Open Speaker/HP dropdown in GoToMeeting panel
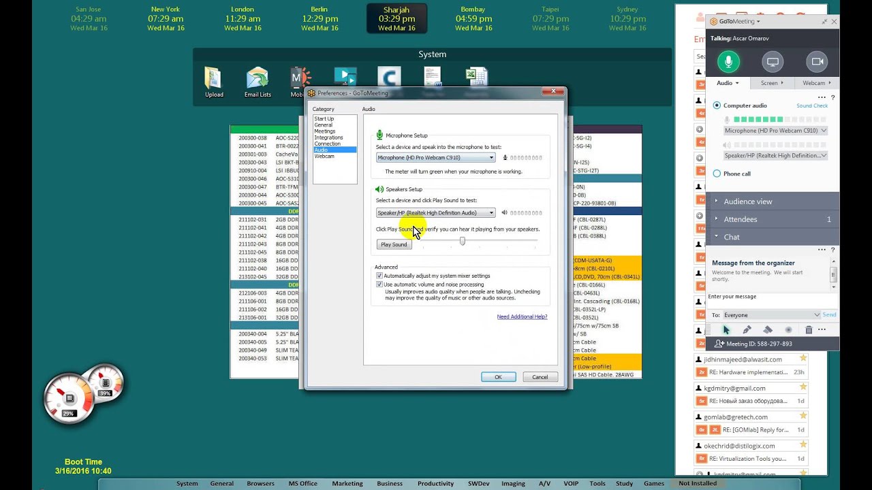The width and height of the screenshot is (872, 490). tap(775, 155)
